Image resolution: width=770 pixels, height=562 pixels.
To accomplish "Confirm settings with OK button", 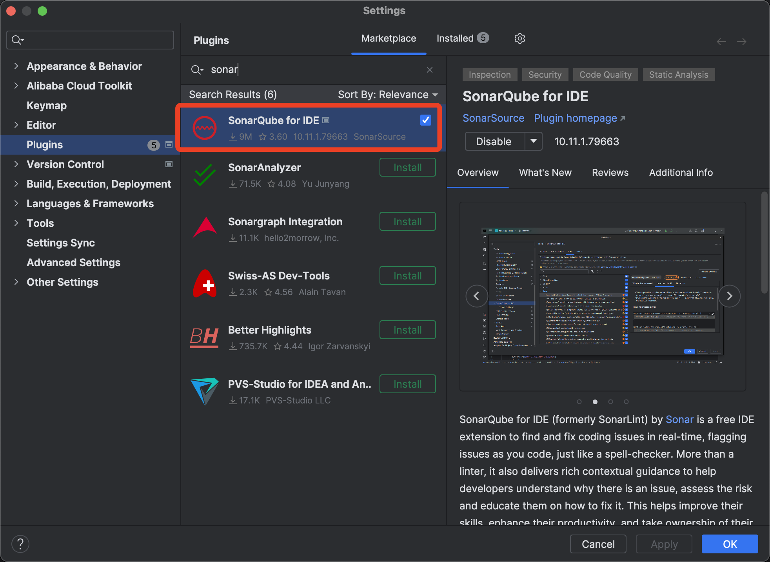I will (730, 544).
